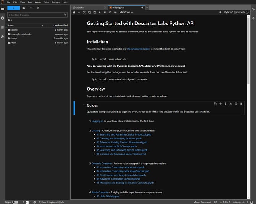Run the selected cell
Screen dimensions: 256x204
pos(100,12)
